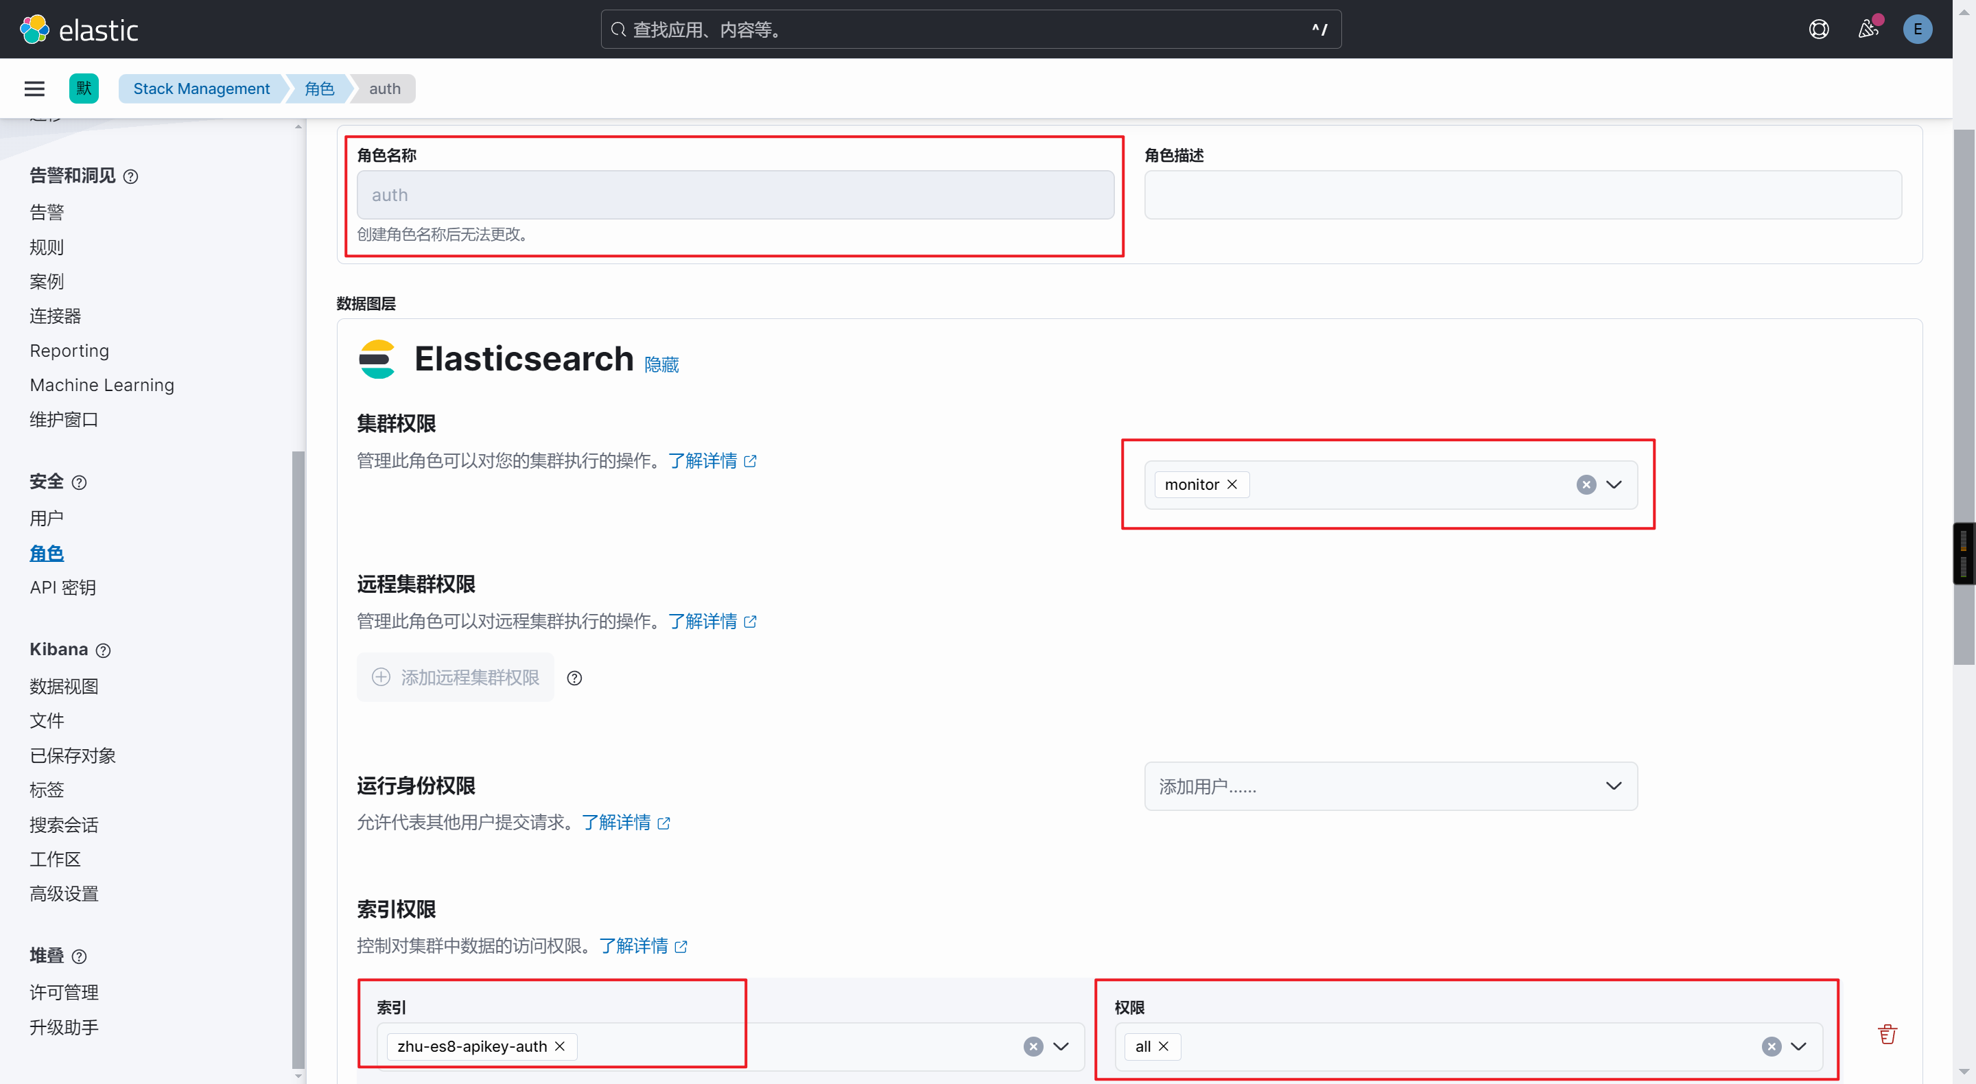The height and width of the screenshot is (1084, 1976).
Task: Clear the index selection field
Action: click(1033, 1046)
